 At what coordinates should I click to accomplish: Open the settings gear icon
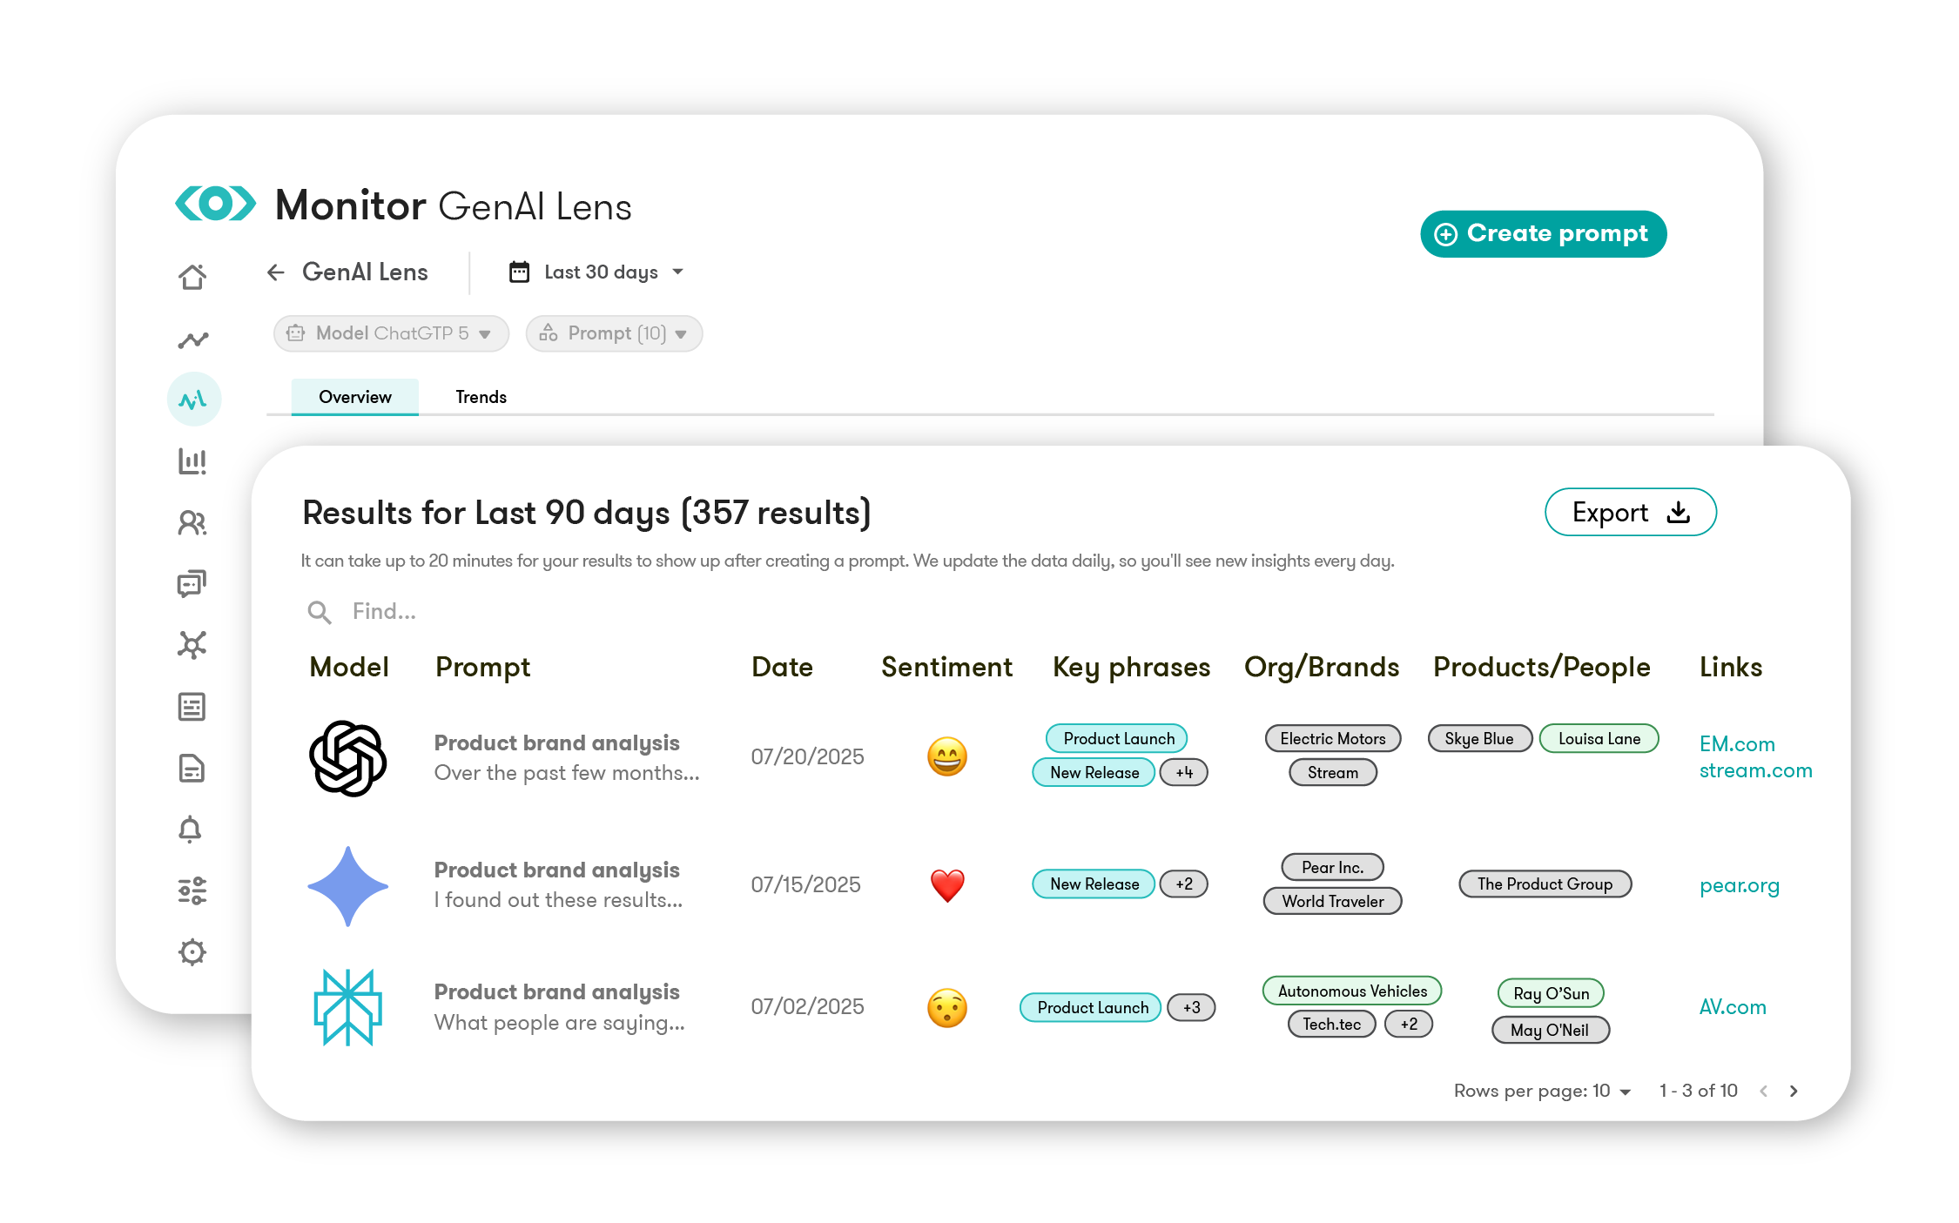click(x=193, y=951)
